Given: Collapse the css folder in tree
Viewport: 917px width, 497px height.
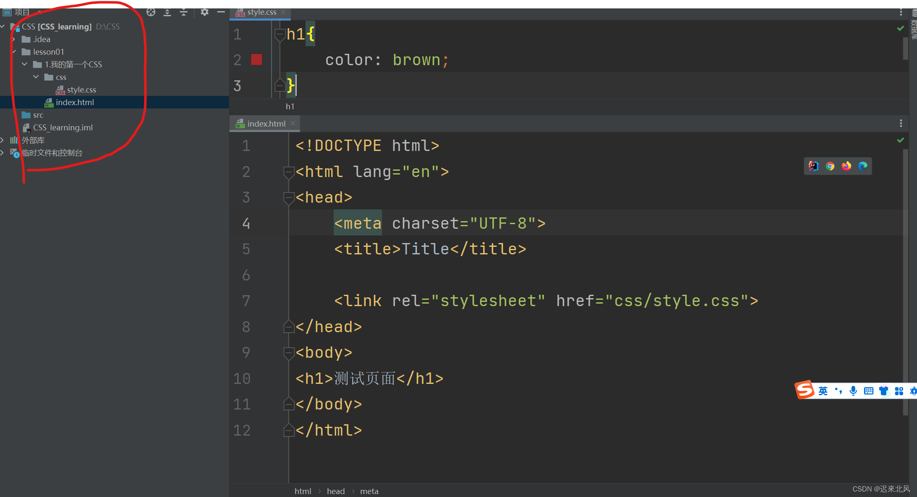Looking at the screenshot, I should point(36,77).
